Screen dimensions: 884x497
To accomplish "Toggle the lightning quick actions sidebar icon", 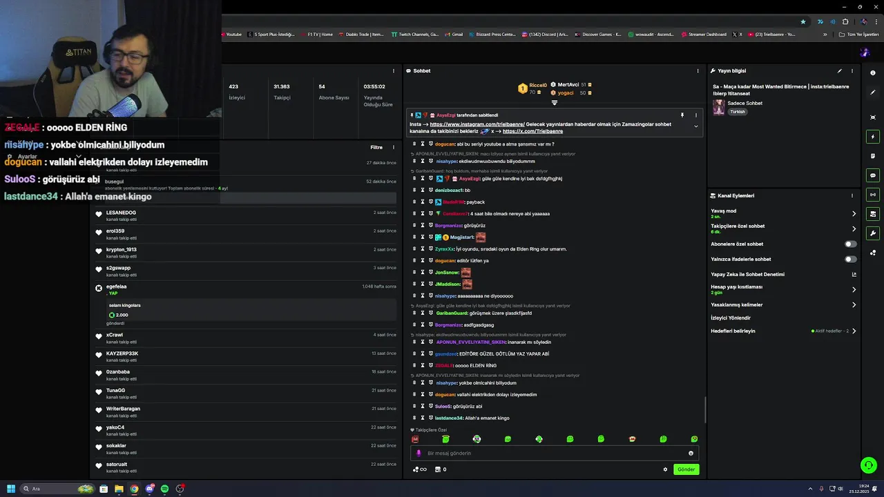I will click(x=873, y=137).
